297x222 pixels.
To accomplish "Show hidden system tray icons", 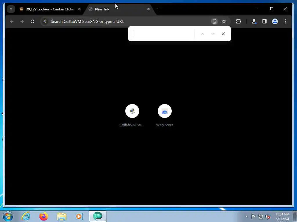I will pos(247,217).
